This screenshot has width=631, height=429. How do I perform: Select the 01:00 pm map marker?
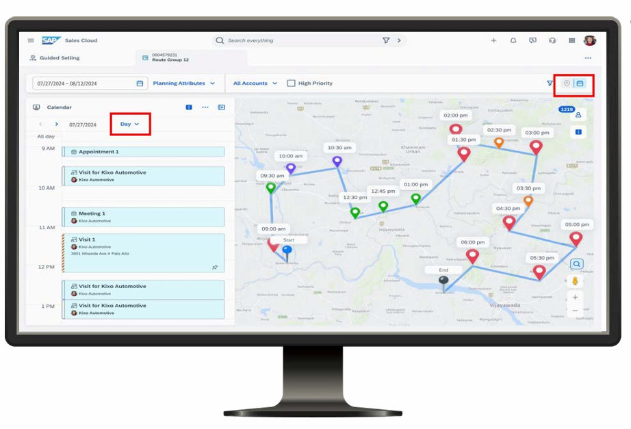coord(415,198)
